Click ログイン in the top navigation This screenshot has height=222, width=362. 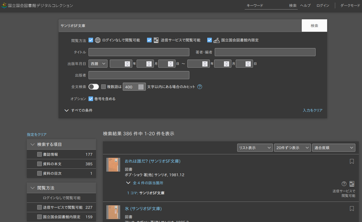coord(323,5)
